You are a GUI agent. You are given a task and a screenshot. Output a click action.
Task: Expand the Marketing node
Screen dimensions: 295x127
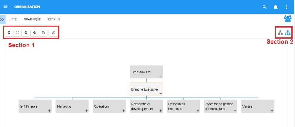86,111
